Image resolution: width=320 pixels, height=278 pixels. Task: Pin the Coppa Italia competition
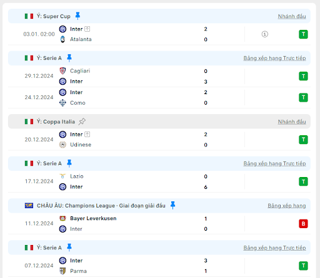point(82,122)
